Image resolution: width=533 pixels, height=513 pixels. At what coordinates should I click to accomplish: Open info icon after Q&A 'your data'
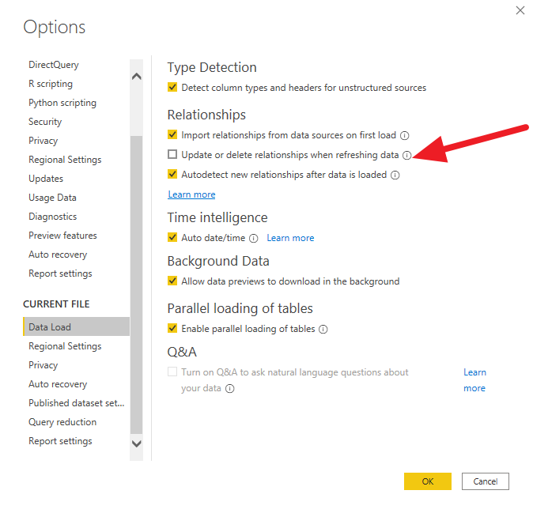point(230,388)
